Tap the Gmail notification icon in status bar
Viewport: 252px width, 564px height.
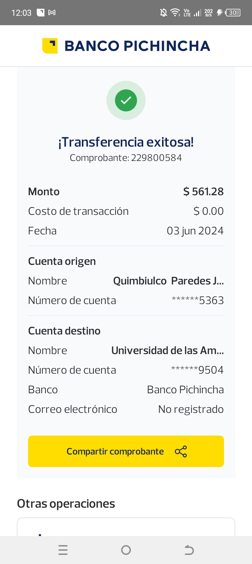[x=52, y=13]
